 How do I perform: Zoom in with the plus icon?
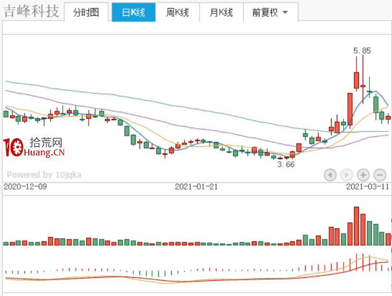coord(363,175)
